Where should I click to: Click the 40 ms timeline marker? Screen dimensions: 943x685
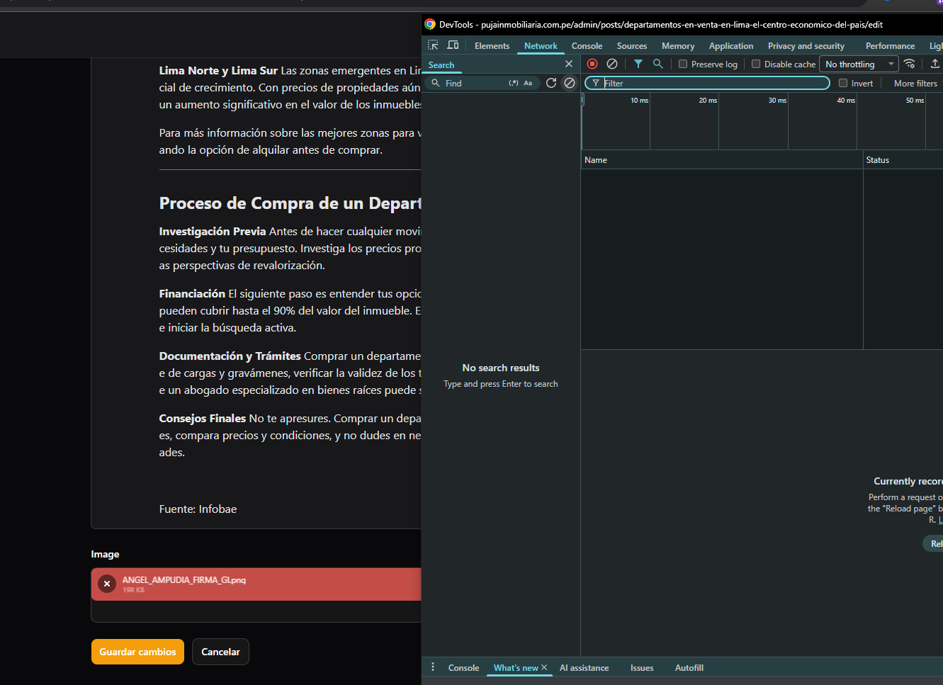pos(846,100)
